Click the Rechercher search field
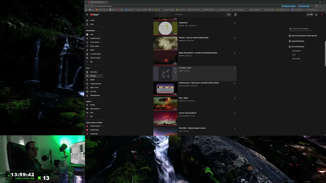This screenshot has height=183, width=326. [199, 14]
